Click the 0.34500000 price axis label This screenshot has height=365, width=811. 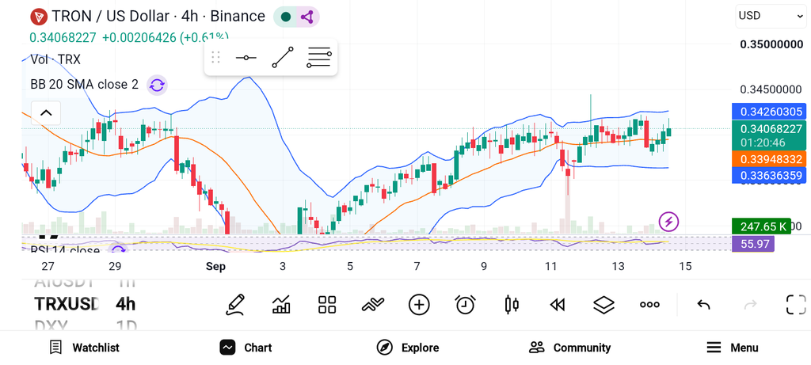(771, 90)
